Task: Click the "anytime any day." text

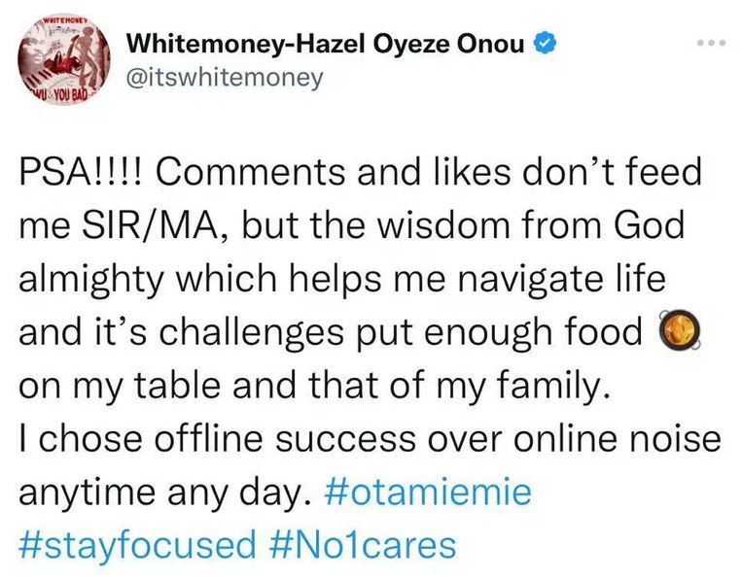Action: (158, 493)
